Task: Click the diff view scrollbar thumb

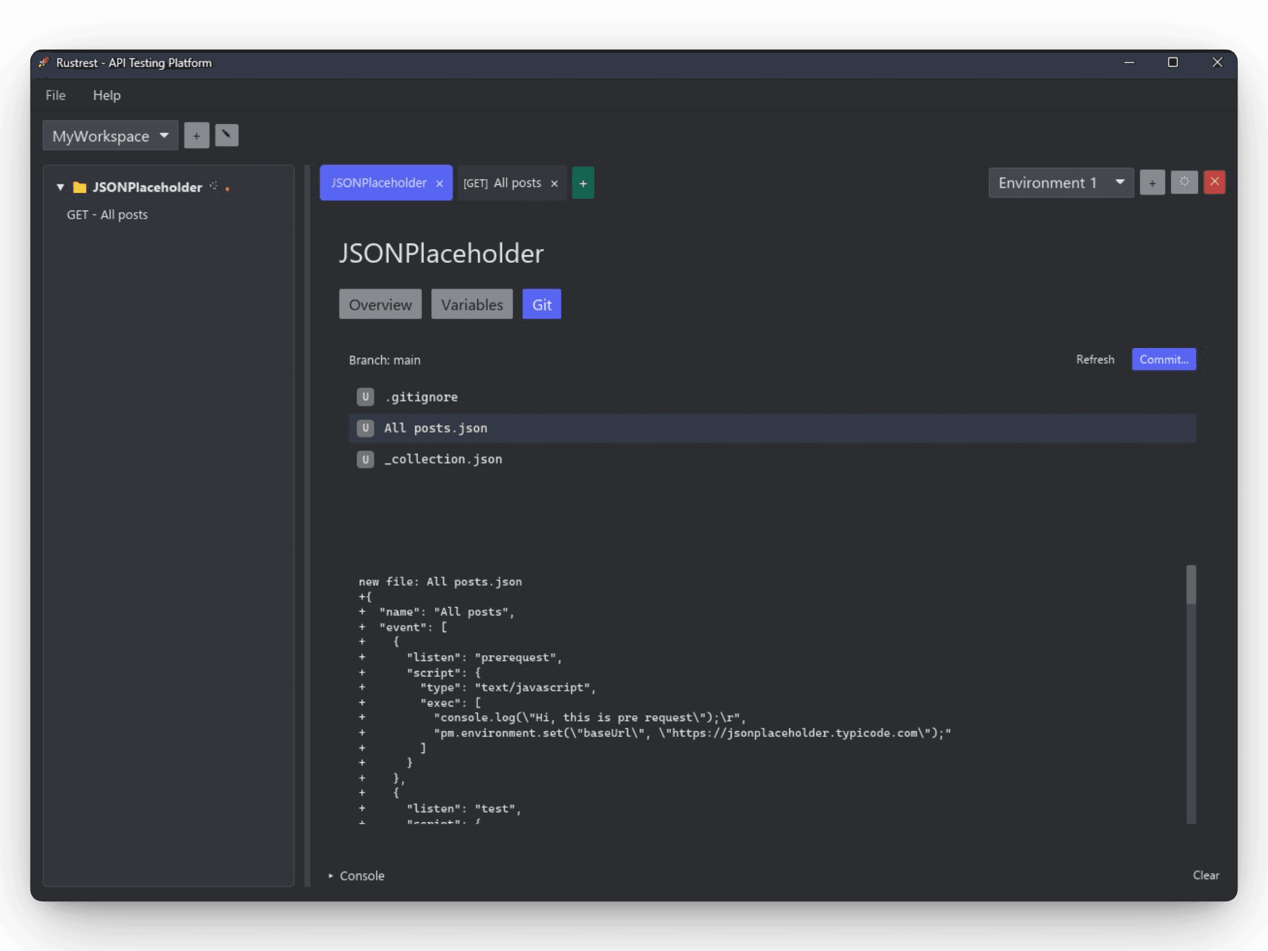Action: [x=1191, y=584]
